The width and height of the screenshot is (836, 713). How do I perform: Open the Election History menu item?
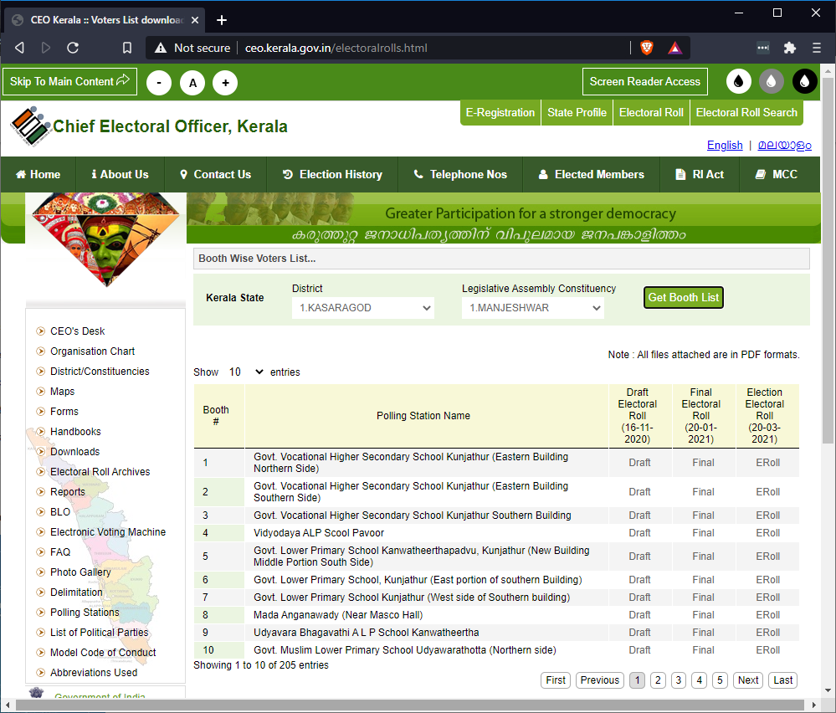coord(332,175)
